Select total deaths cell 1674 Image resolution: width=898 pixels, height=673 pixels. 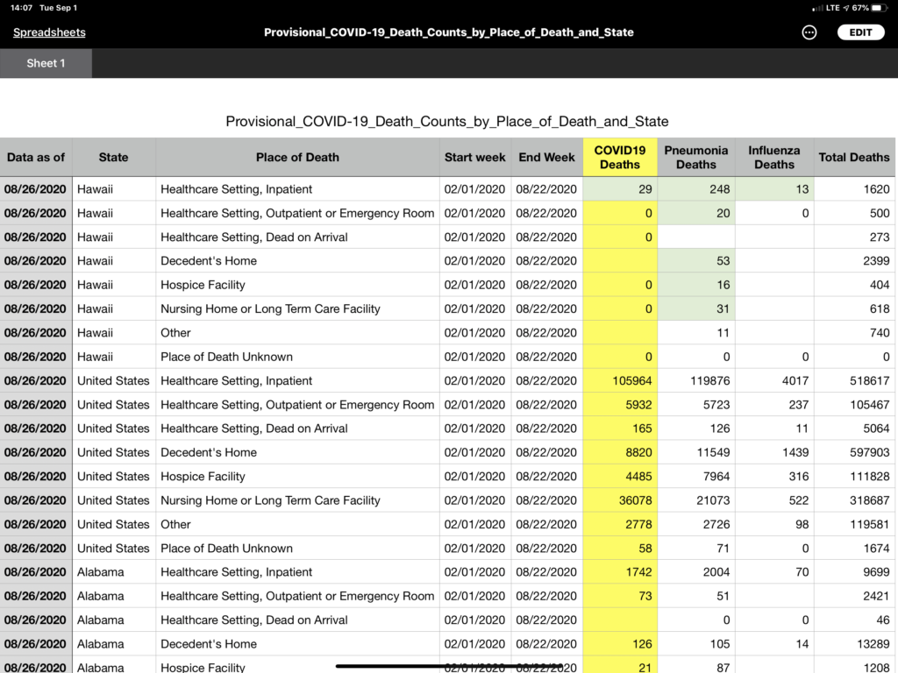click(x=854, y=549)
